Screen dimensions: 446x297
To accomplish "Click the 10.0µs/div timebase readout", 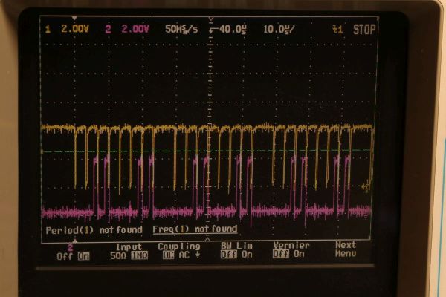I will [279, 30].
